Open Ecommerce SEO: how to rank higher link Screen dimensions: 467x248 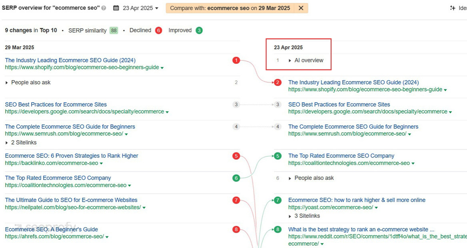(357, 200)
